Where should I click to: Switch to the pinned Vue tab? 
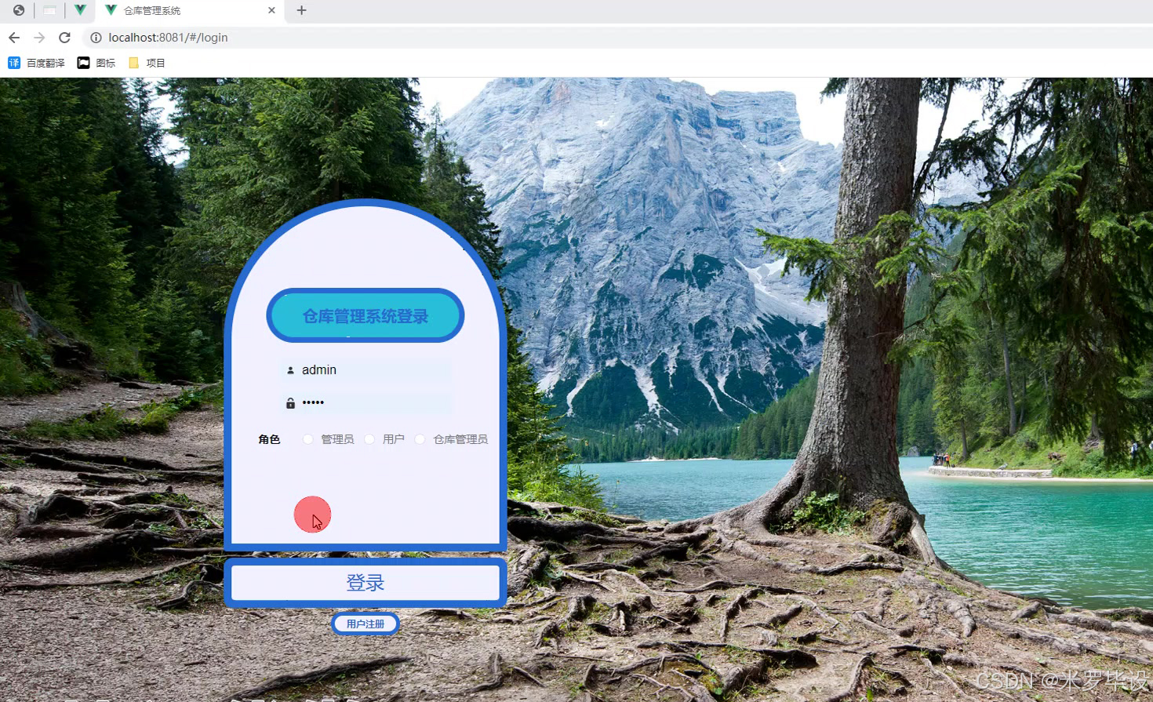80,10
